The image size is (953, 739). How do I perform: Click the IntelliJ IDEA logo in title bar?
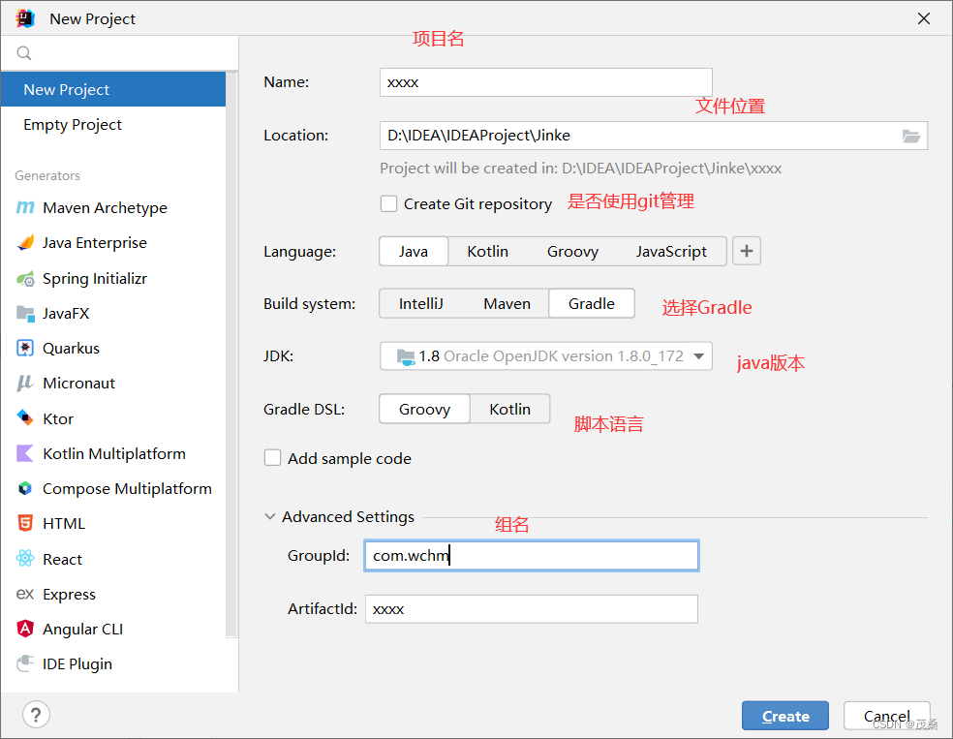click(x=25, y=18)
